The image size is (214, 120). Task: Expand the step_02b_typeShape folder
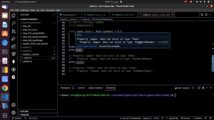point(33,40)
